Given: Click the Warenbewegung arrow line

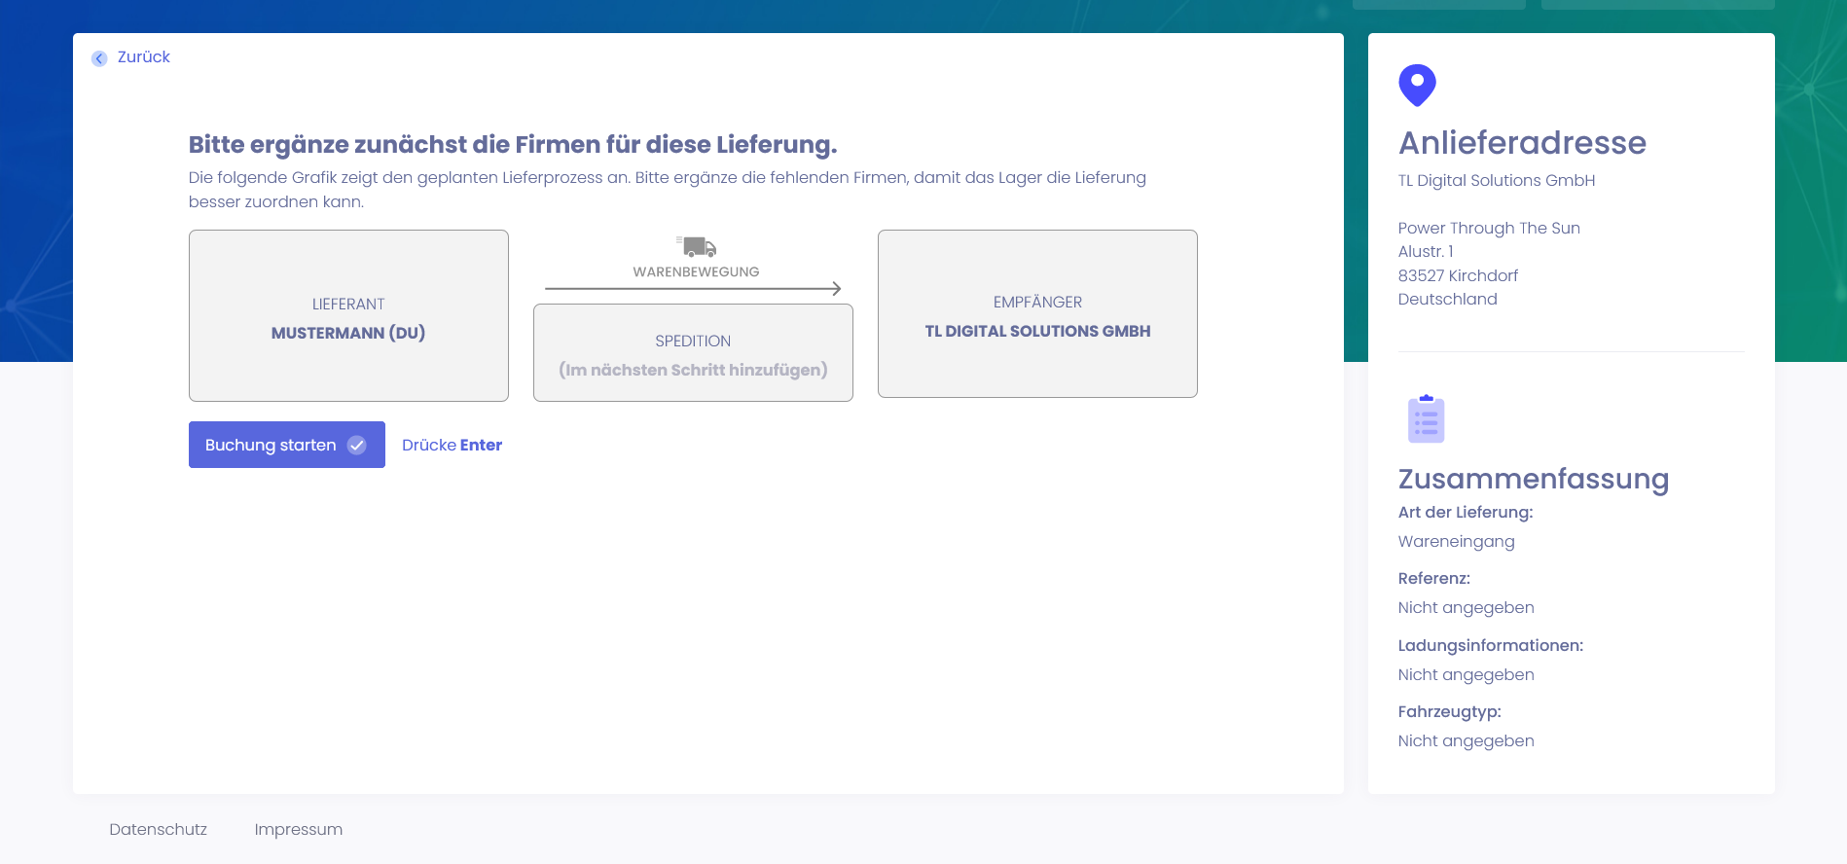Looking at the screenshot, I should [693, 289].
